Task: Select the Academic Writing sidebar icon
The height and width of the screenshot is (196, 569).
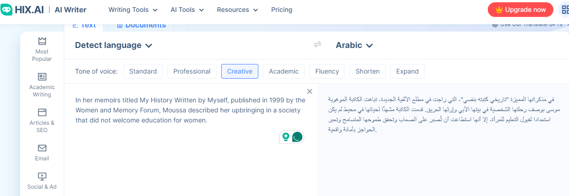Action: pyautogui.click(x=42, y=77)
